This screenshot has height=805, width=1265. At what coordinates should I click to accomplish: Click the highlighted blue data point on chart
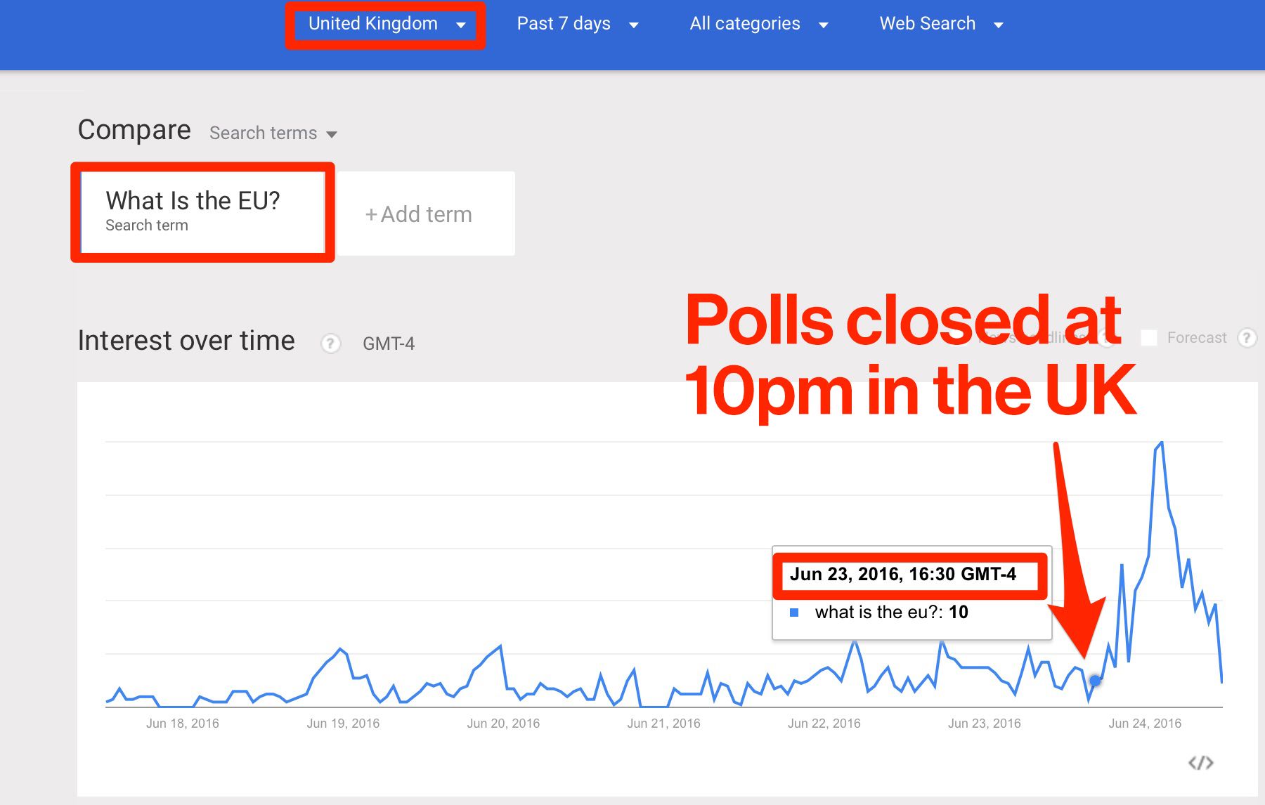(1095, 681)
